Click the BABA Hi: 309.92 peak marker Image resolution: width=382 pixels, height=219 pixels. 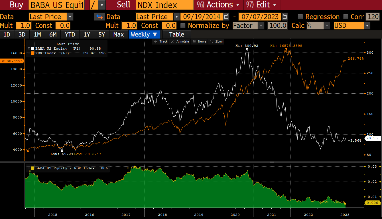[x=247, y=49]
